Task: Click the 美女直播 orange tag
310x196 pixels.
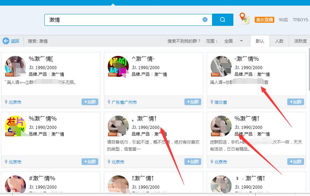Action: (x=264, y=20)
